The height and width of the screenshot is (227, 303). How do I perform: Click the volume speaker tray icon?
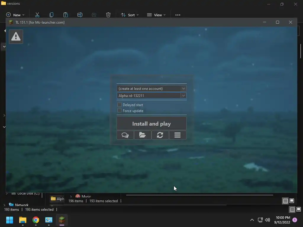pyautogui.click(x=267, y=220)
